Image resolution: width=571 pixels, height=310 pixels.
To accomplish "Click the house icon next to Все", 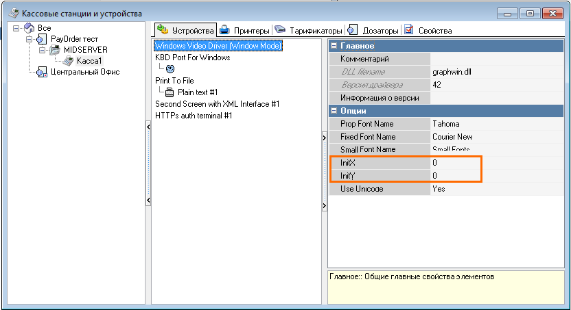I will [x=29, y=27].
